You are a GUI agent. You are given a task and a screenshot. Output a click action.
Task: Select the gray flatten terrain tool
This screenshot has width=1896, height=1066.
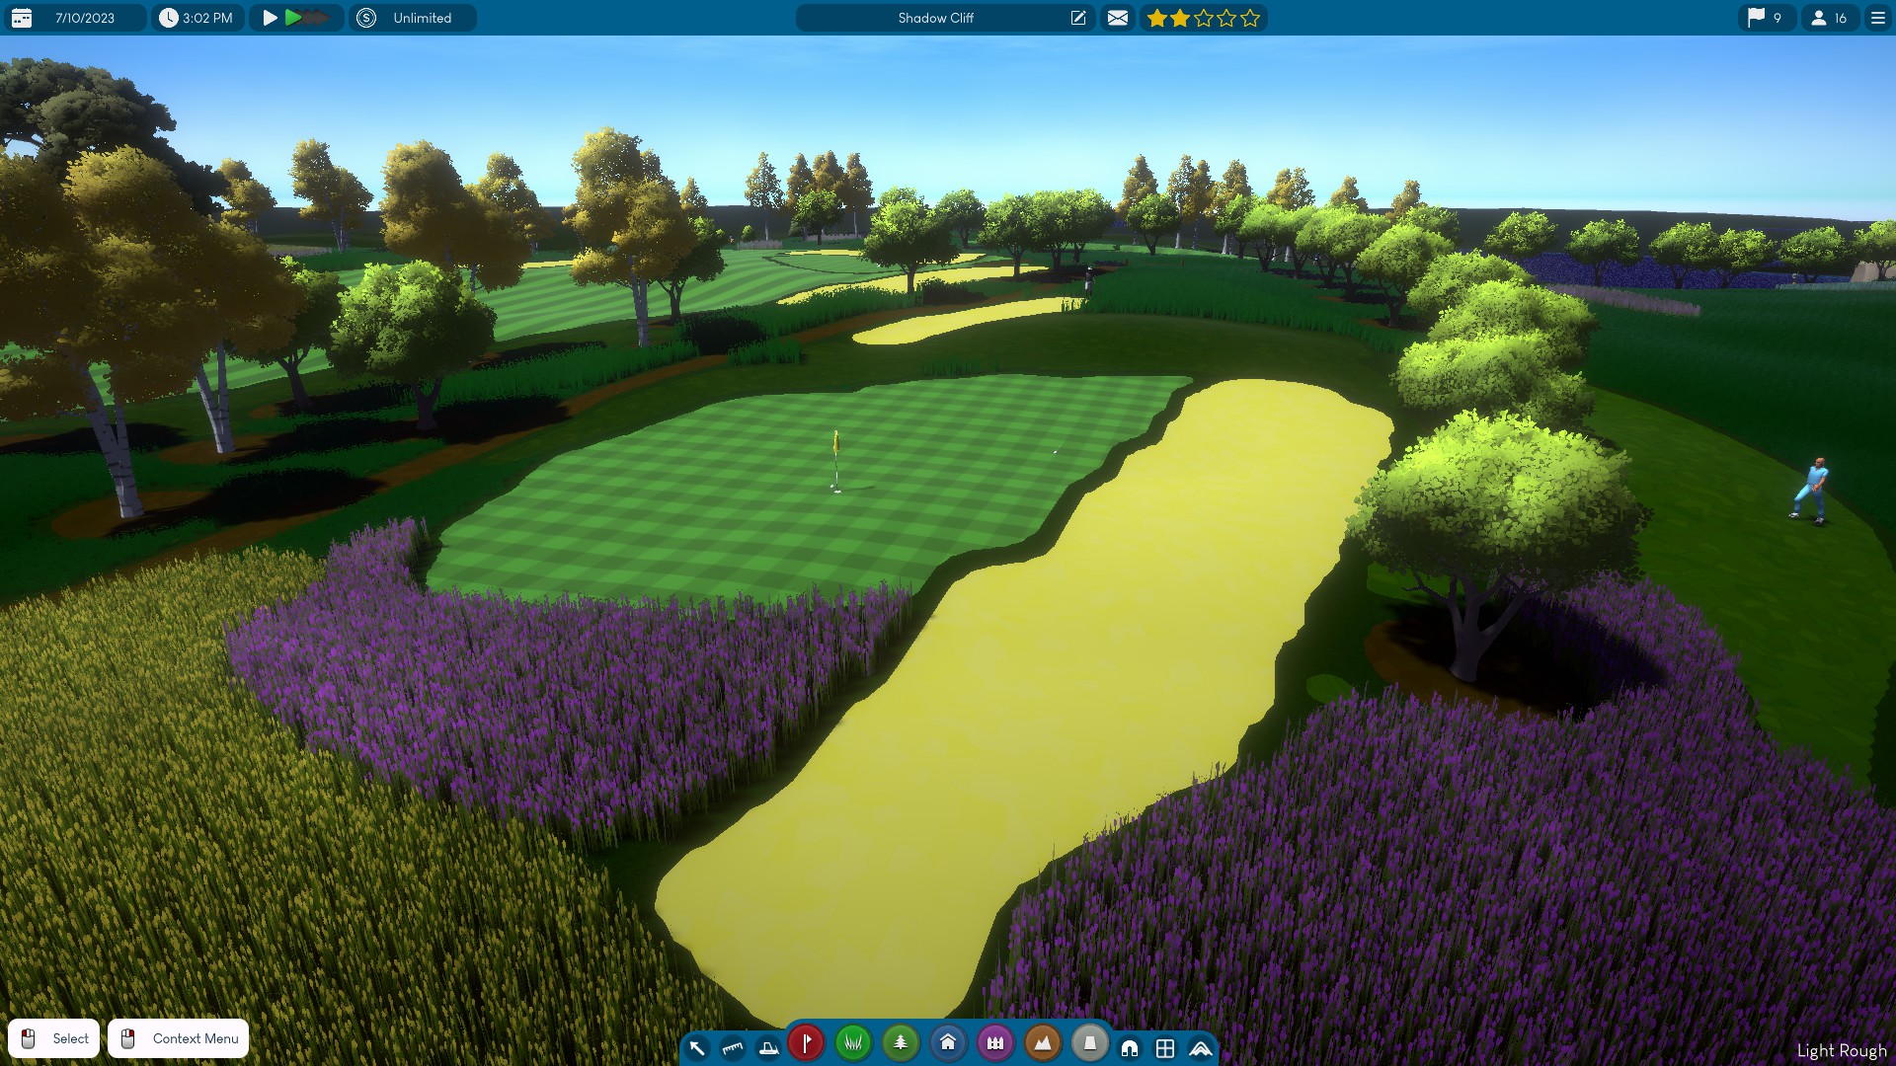(1089, 1042)
